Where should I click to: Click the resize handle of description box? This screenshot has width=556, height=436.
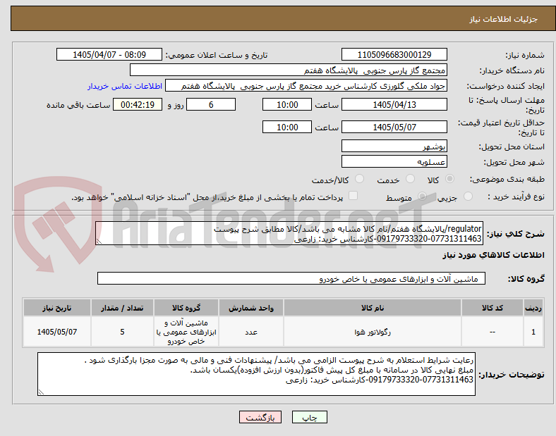click(x=99, y=242)
